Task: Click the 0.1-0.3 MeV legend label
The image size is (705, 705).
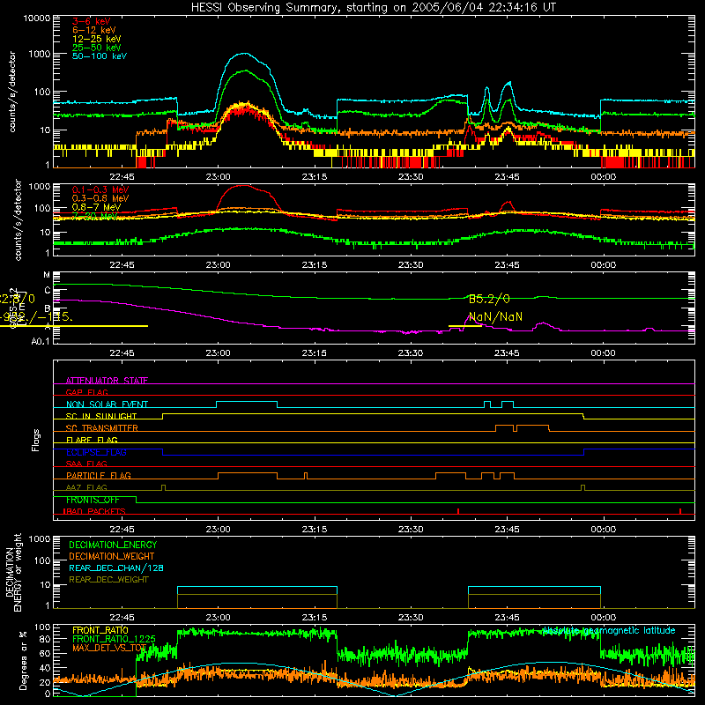Action: tap(100, 189)
